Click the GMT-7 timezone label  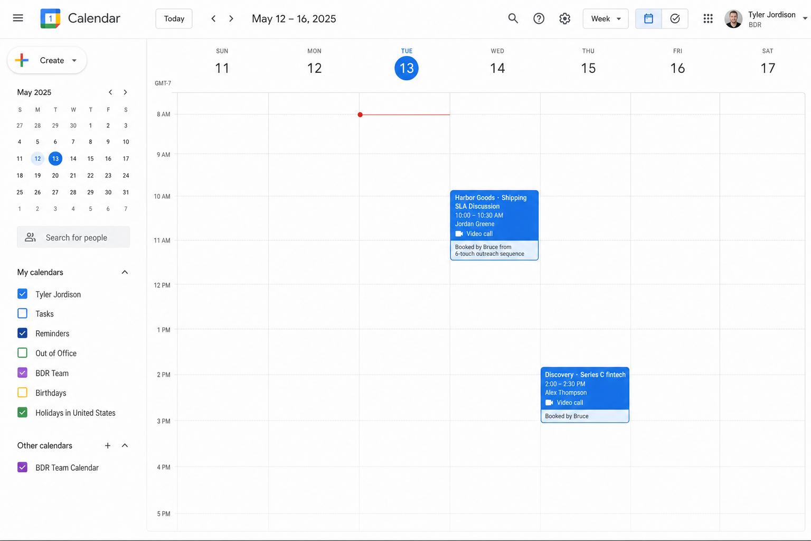coord(163,83)
